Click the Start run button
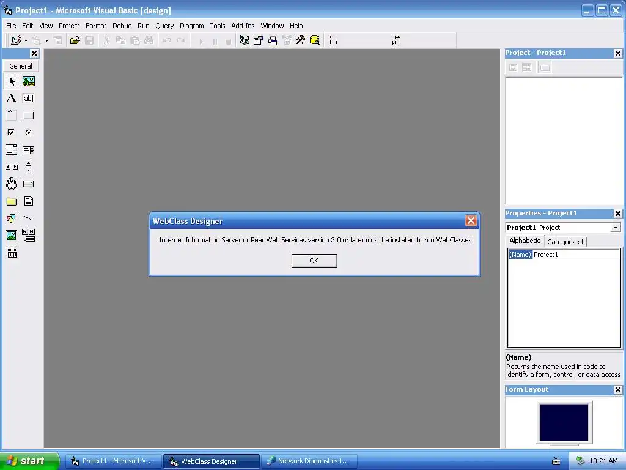This screenshot has height=470, width=626. [x=201, y=41]
